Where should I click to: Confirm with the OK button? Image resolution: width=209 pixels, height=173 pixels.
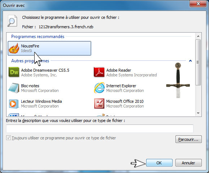[x=159, y=163]
